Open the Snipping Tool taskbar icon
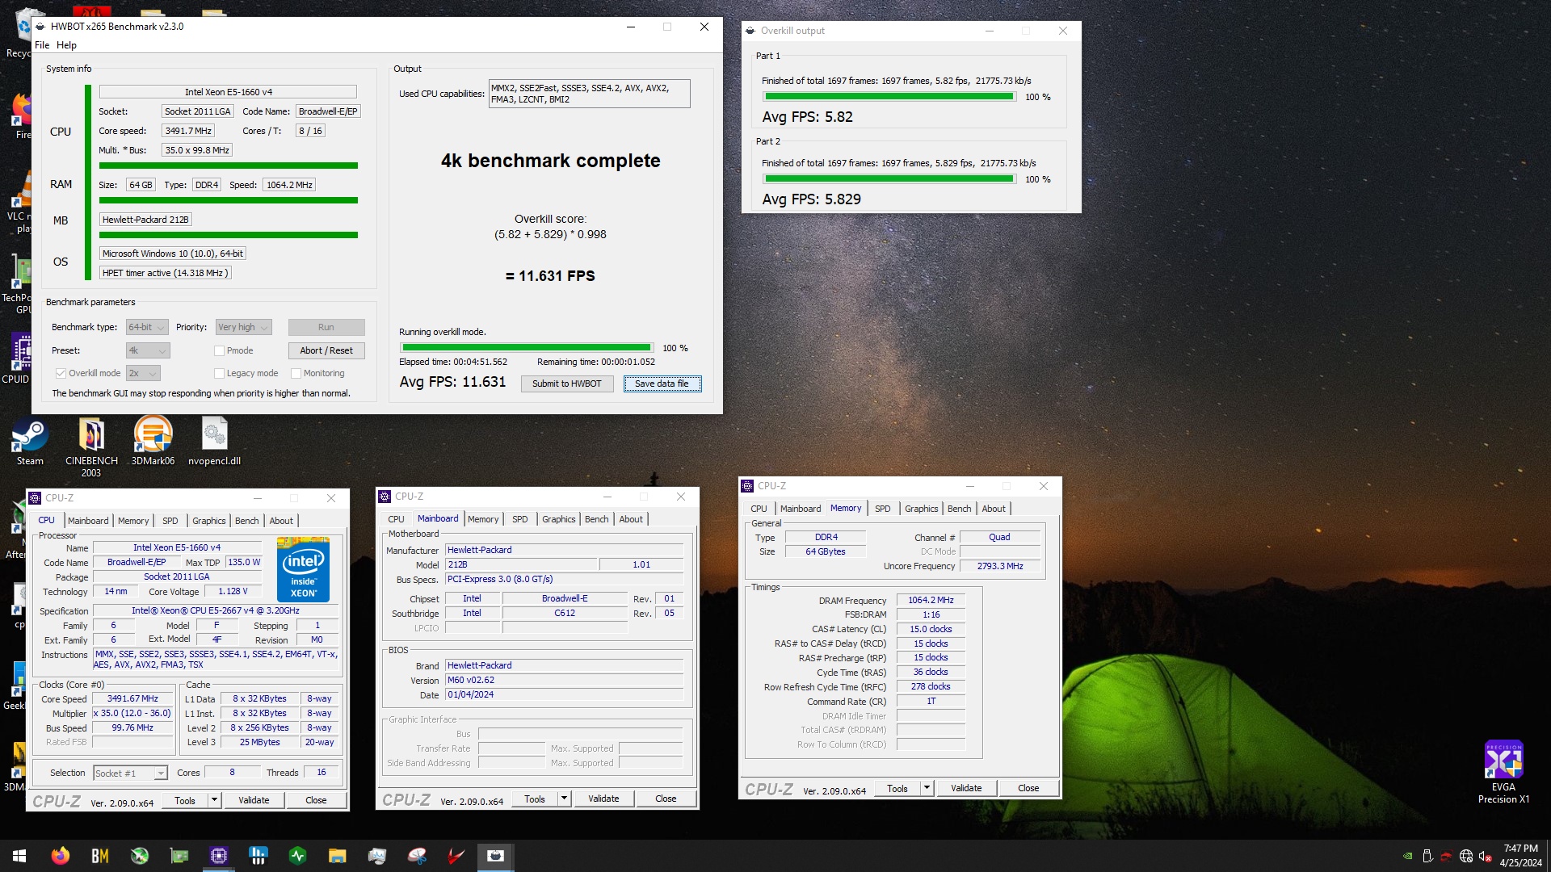1551x872 pixels. 417,856
